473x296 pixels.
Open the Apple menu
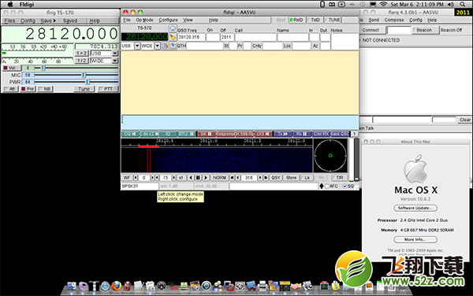point(10,4)
